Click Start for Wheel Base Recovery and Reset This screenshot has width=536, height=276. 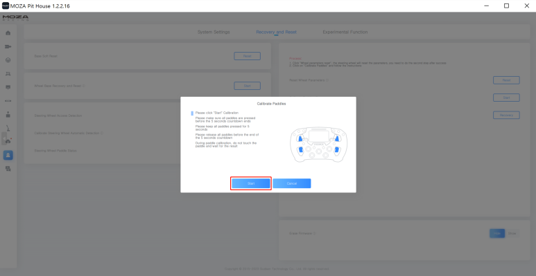[247, 86]
